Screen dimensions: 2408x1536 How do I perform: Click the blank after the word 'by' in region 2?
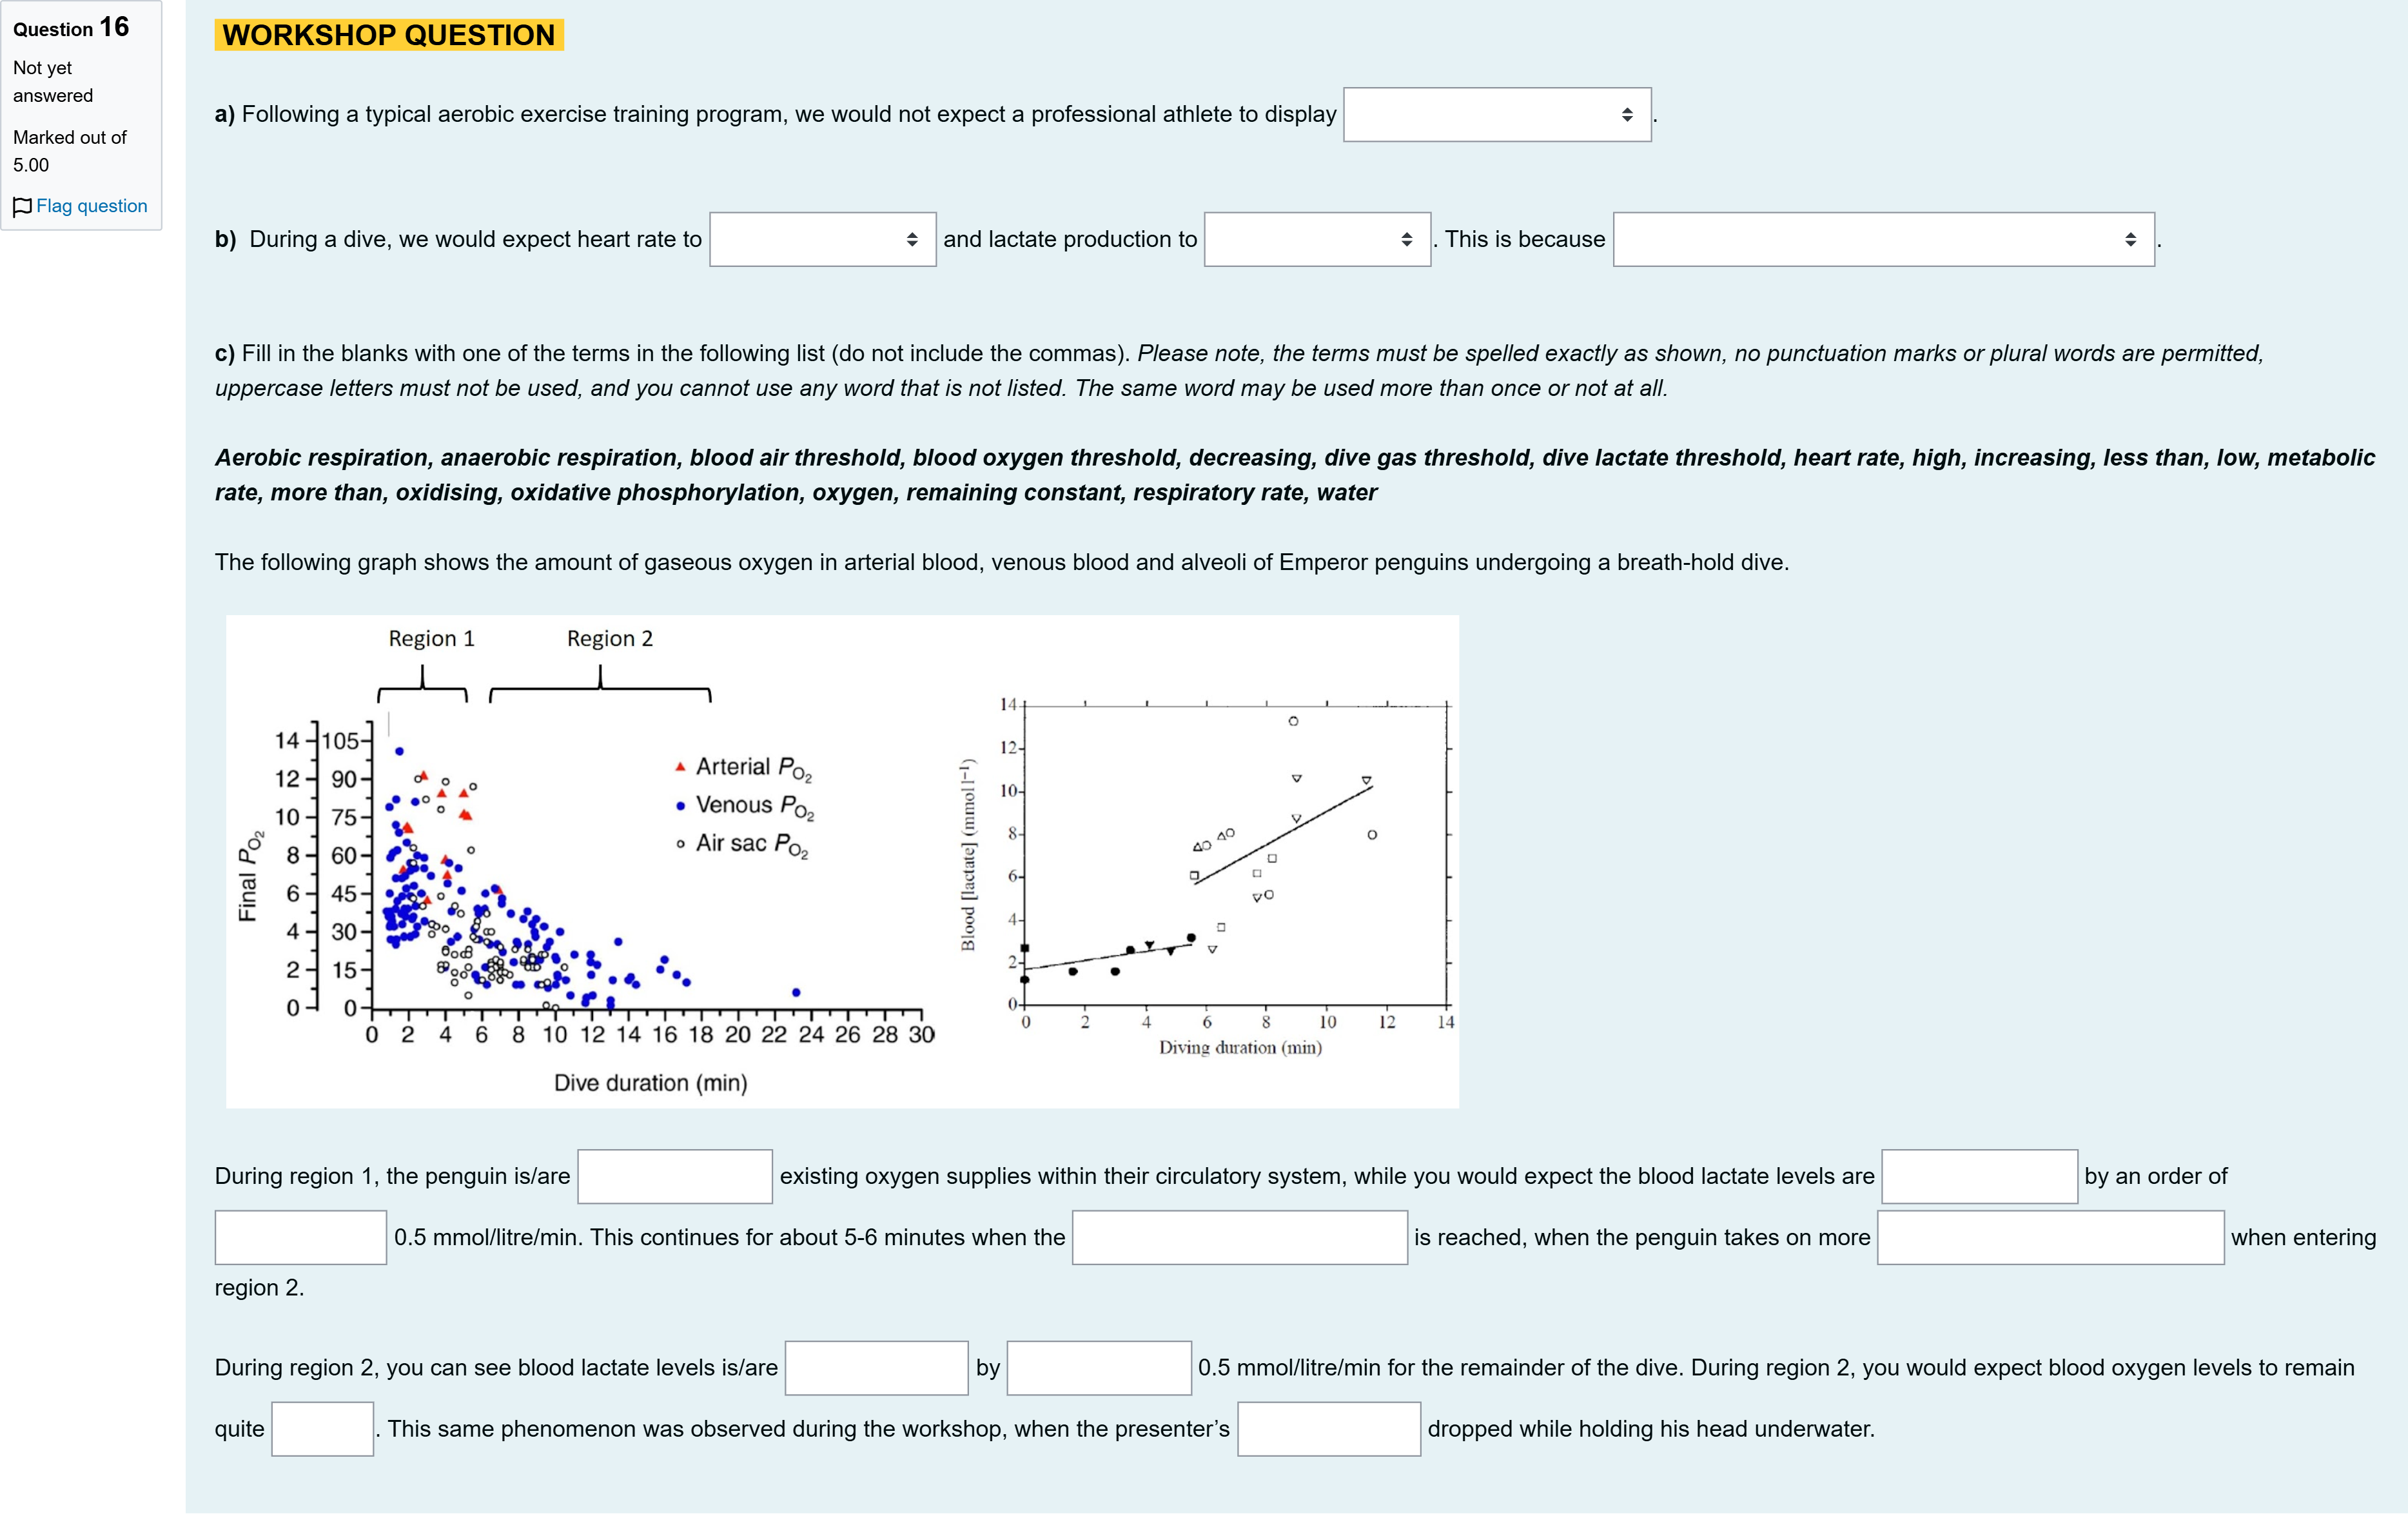coord(1099,1368)
